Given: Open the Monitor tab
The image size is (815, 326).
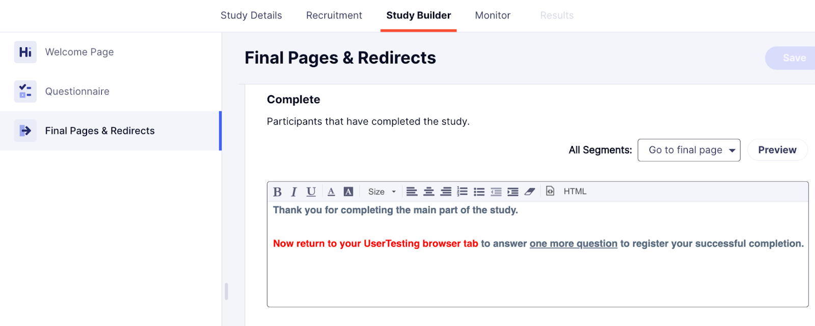Looking at the screenshot, I should (x=493, y=15).
